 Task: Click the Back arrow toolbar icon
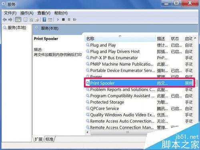tap(5, 20)
